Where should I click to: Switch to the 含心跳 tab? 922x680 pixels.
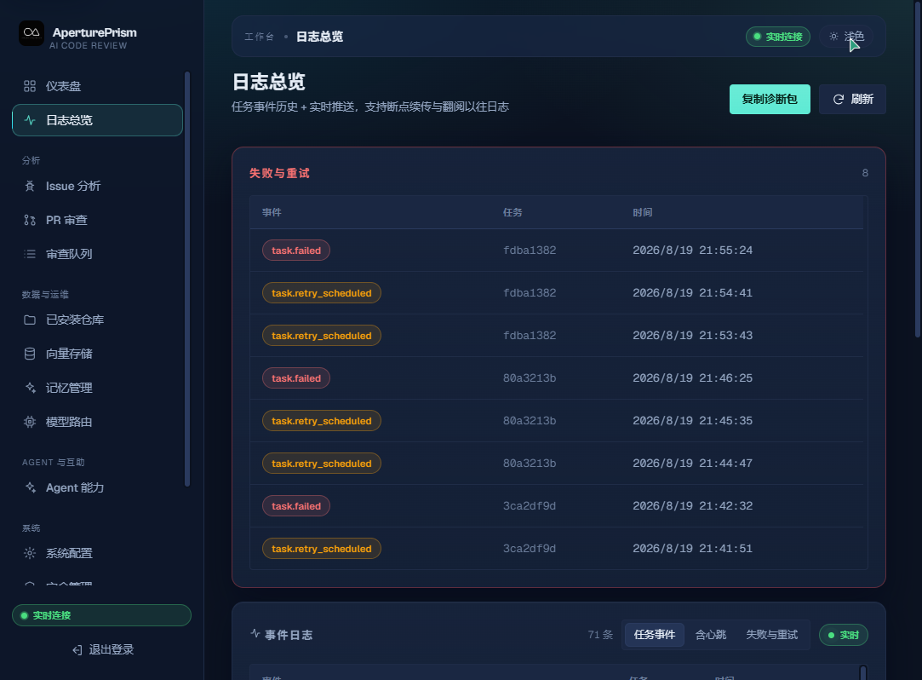click(710, 635)
